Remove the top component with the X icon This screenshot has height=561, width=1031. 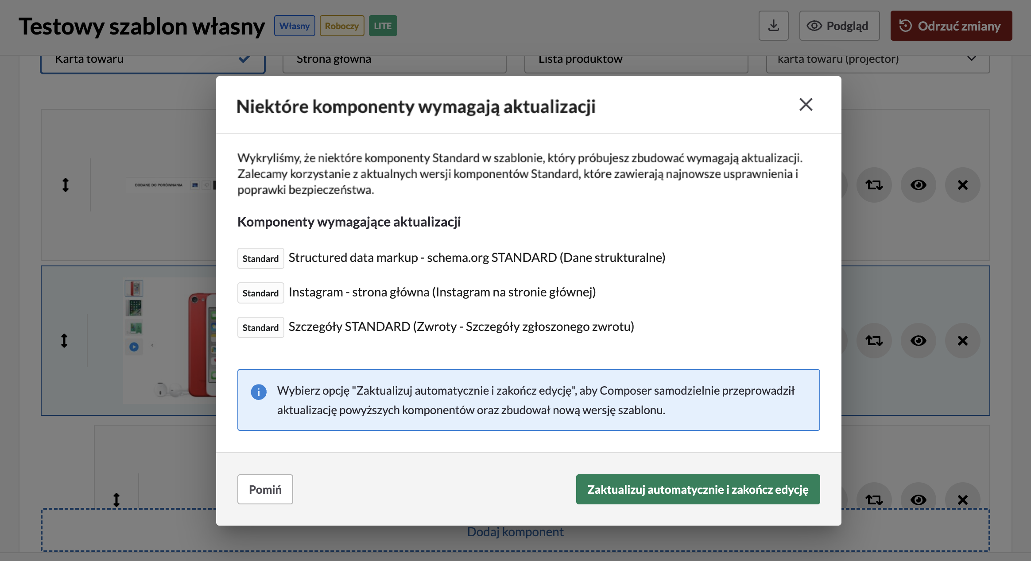(962, 185)
